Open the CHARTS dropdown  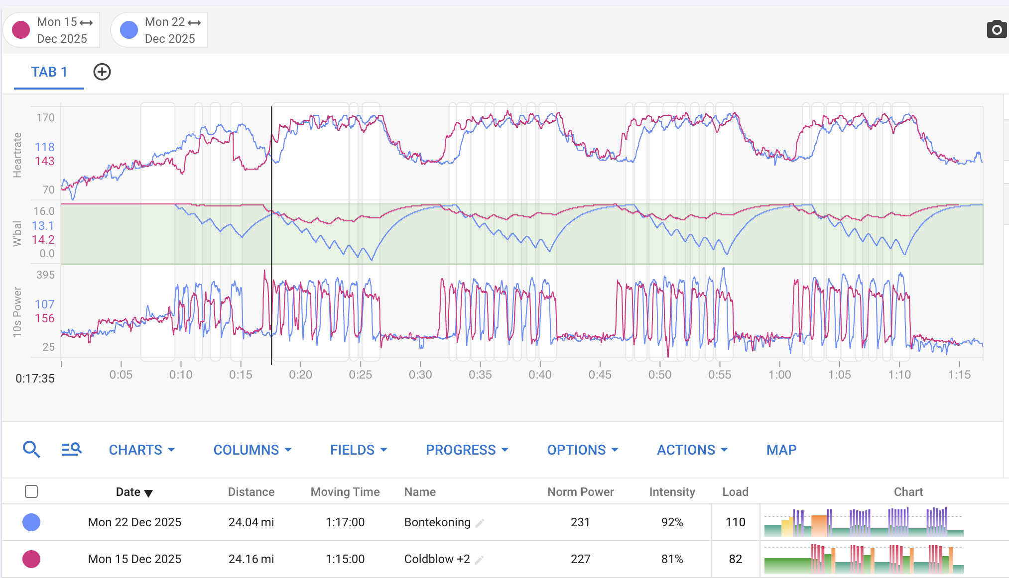141,450
